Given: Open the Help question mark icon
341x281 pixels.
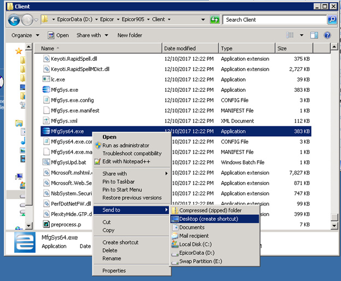Looking at the screenshot, I should (x=327, y=35).
